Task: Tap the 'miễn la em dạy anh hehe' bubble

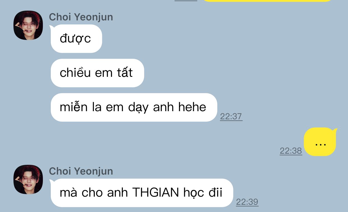Action: [134, 107]
